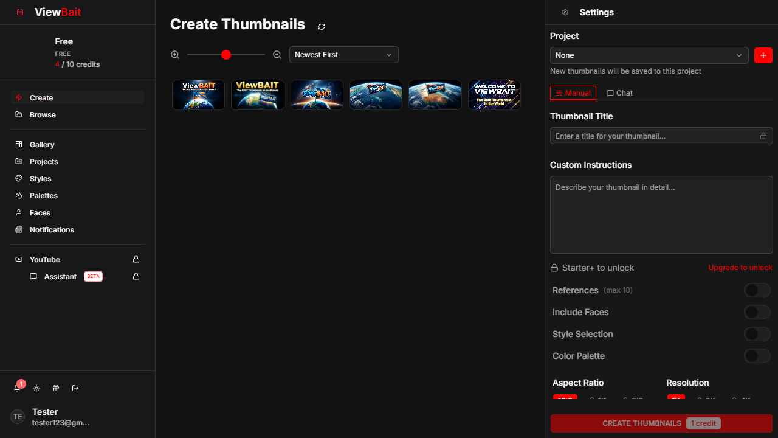Screen dimensions: 778x438
Task: Open the Projects sidebar section
Action: (x=44, y=161)
